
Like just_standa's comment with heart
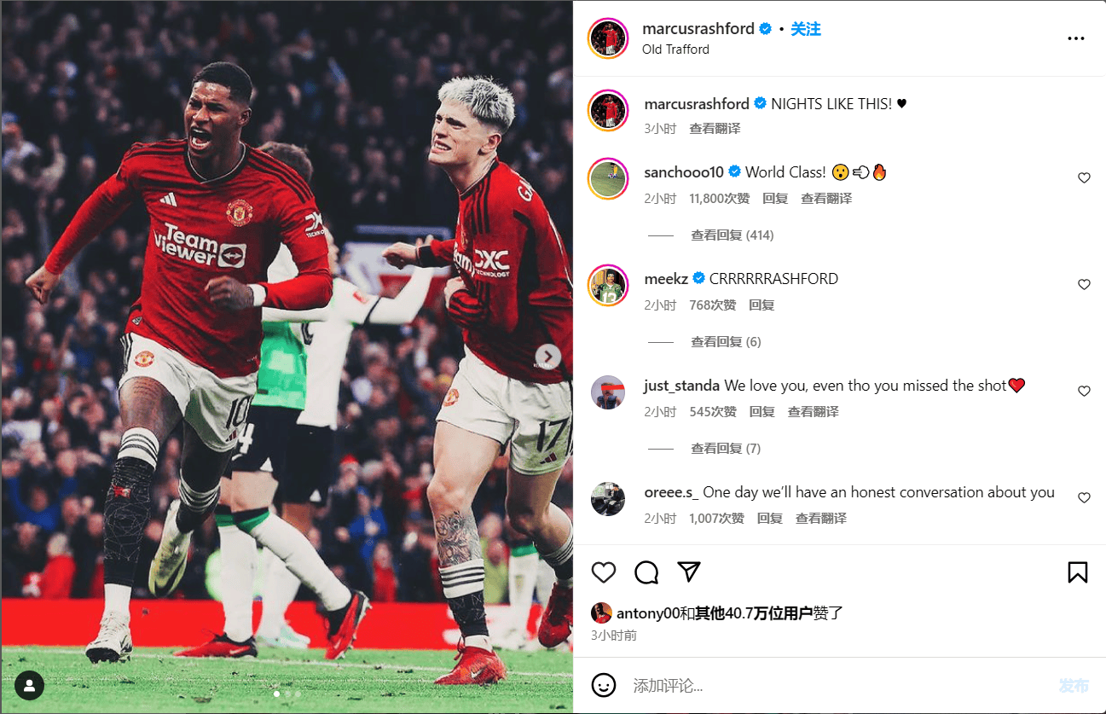click(x=1084, y=392)
